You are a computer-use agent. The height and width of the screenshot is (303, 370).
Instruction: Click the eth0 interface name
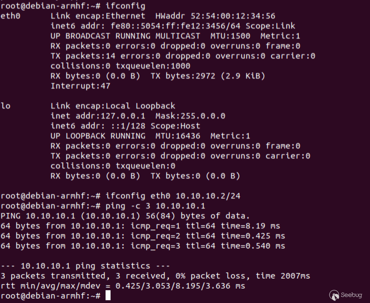tap(10, 16)
